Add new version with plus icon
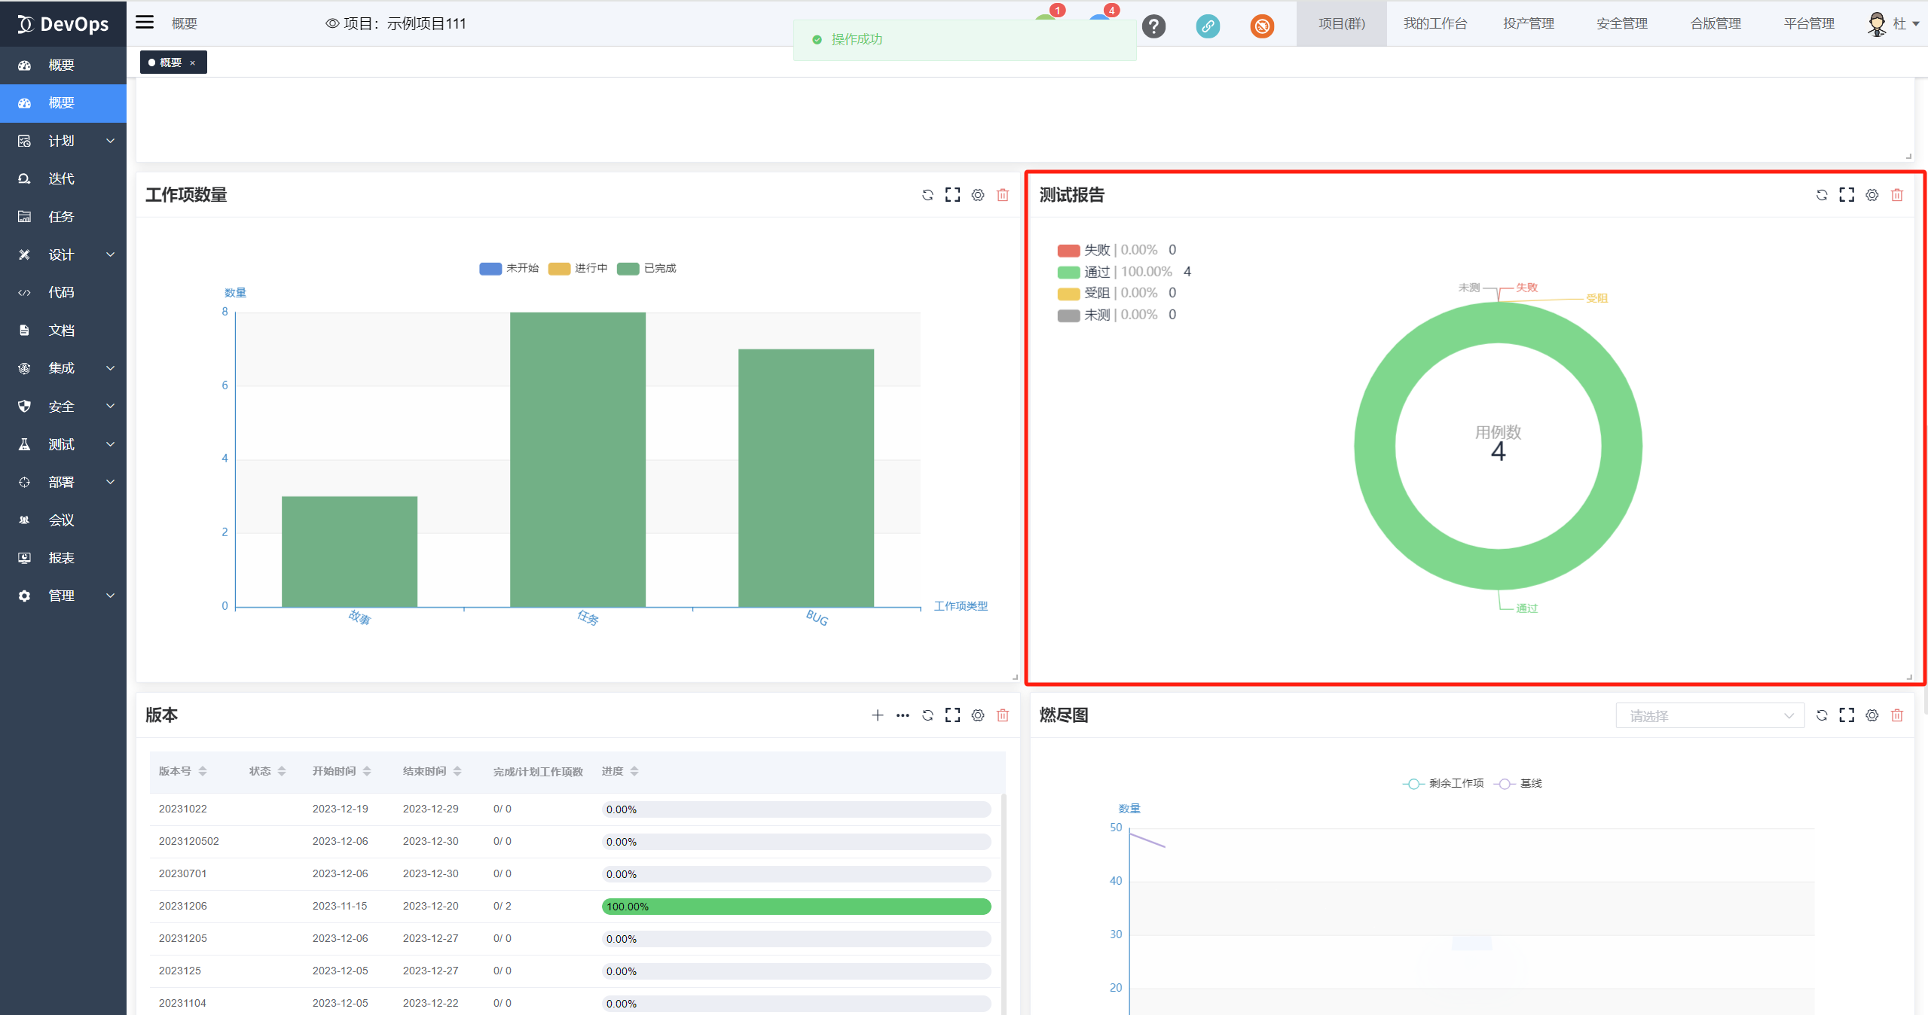 (x=878, y=715)
